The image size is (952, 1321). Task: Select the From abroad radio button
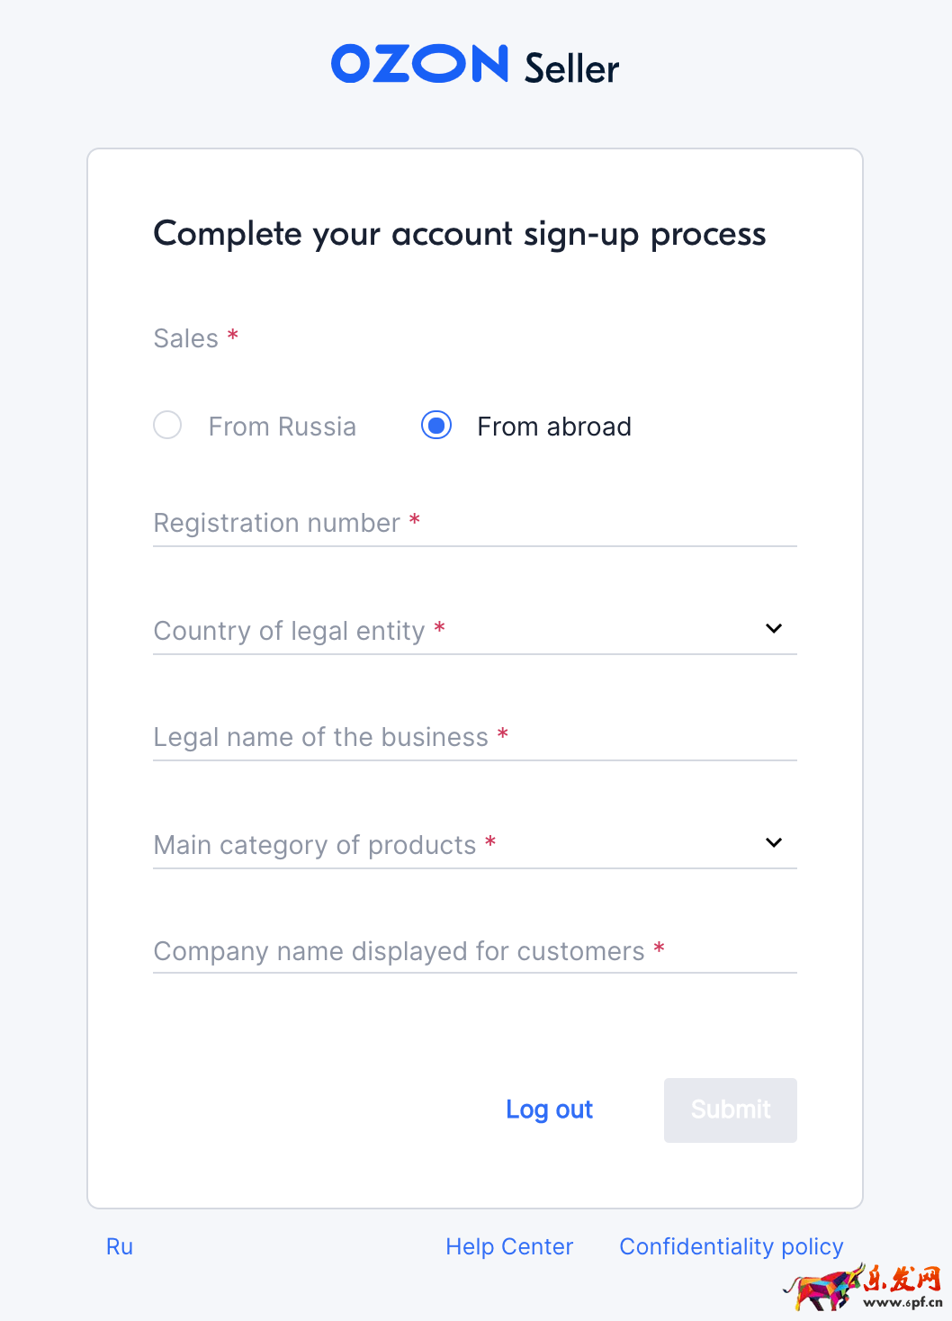coord(436,425)
